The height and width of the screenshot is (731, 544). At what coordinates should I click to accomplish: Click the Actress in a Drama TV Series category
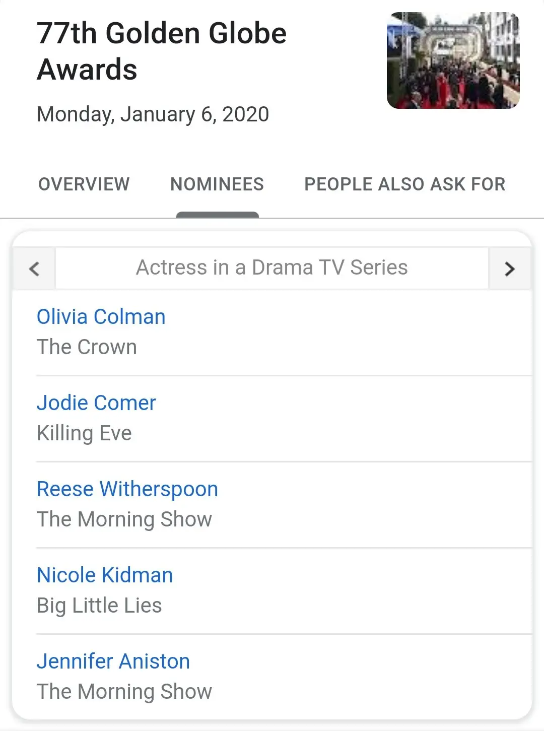pyautogui.click(x=272, y=268)
